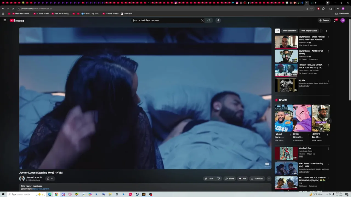Clear the search box text
This screenshot has height=197, width=351.
[x=202, y=20]
